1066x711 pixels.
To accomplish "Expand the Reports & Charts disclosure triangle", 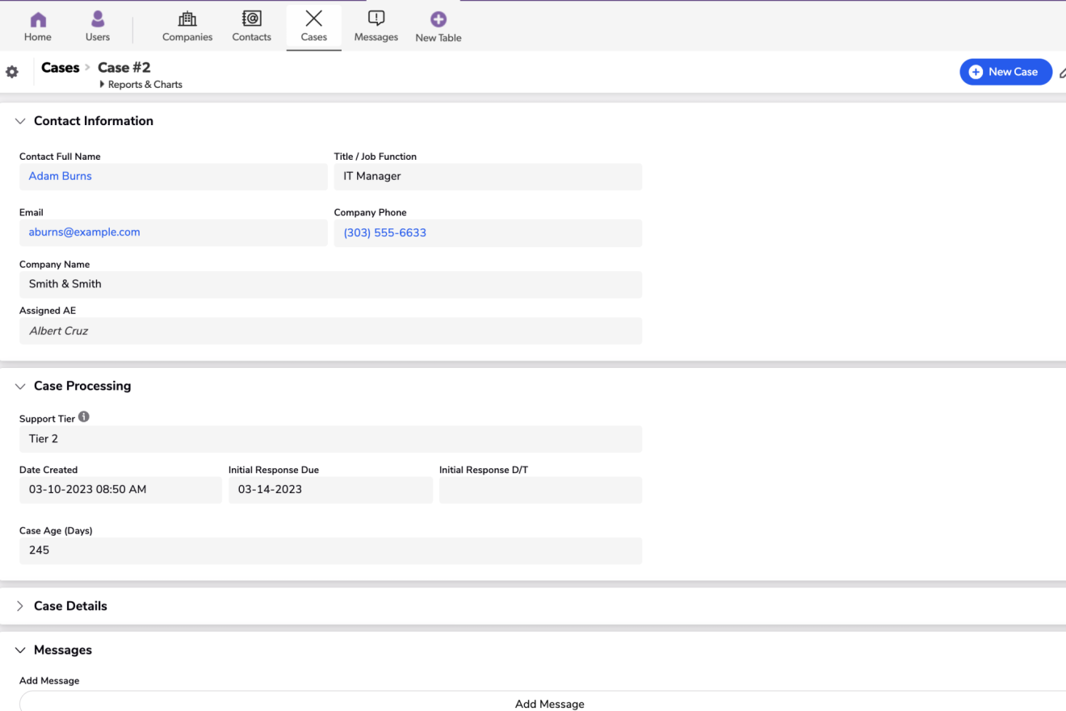I will (103, 85).
